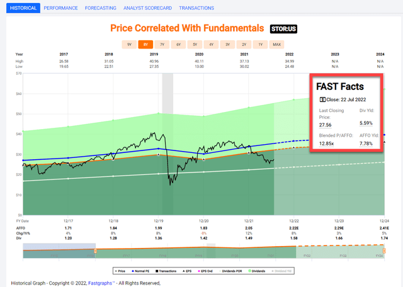
Task: Choose the 4Y range button
Action: tap(212, 45)
